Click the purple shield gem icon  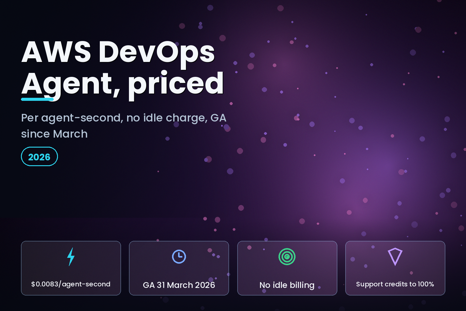(x=395, y=257)
